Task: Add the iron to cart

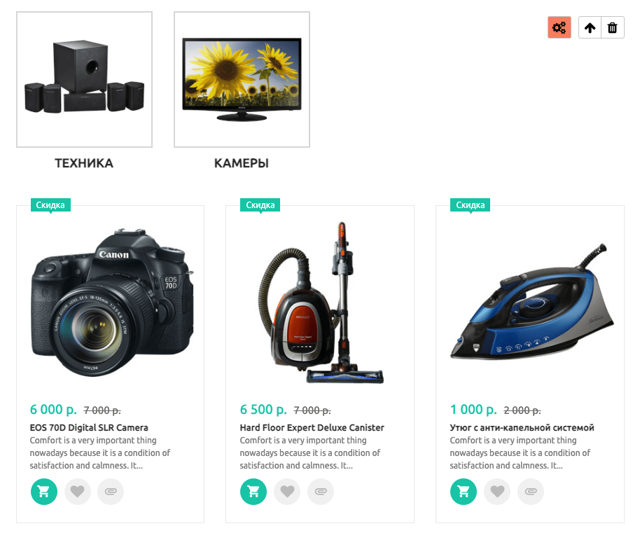Action: [x=464, y=492]
